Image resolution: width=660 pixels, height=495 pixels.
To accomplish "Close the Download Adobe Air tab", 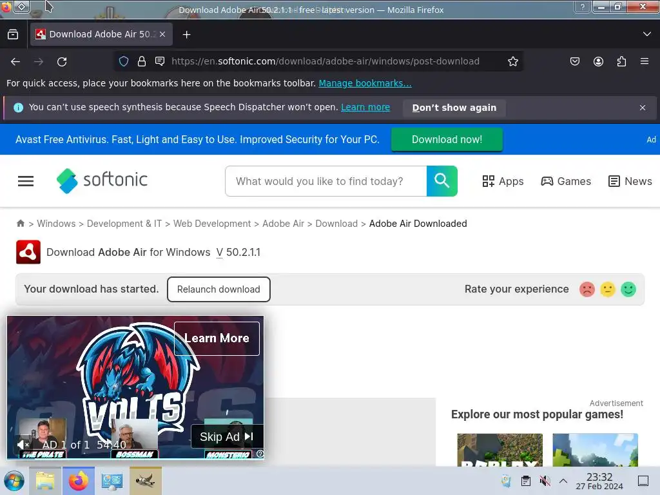I will 162,34.
